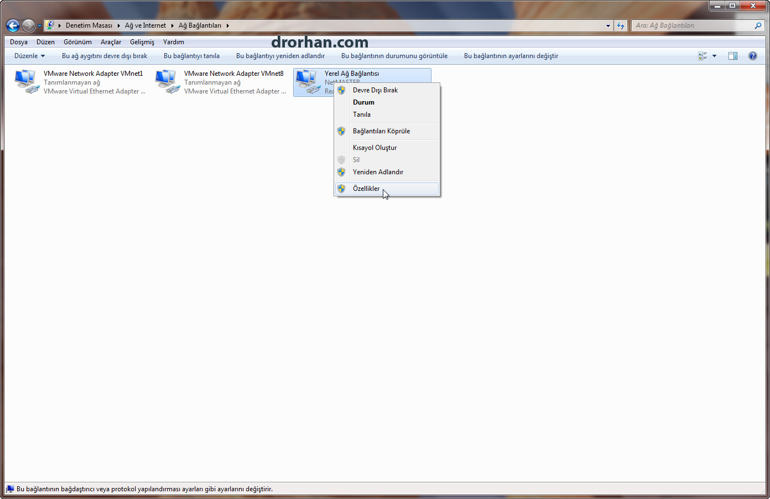Expand the view options dropdown arrow
Screen dimensions: 770x499
tap(714, 56)
